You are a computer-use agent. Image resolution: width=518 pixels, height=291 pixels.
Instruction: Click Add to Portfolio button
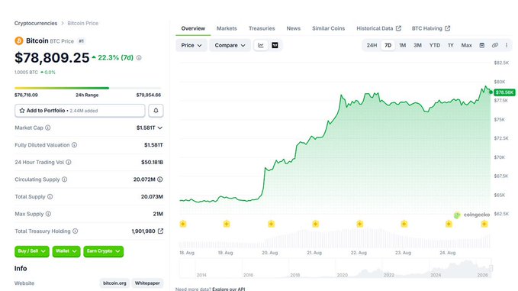[x=79, y=111]
